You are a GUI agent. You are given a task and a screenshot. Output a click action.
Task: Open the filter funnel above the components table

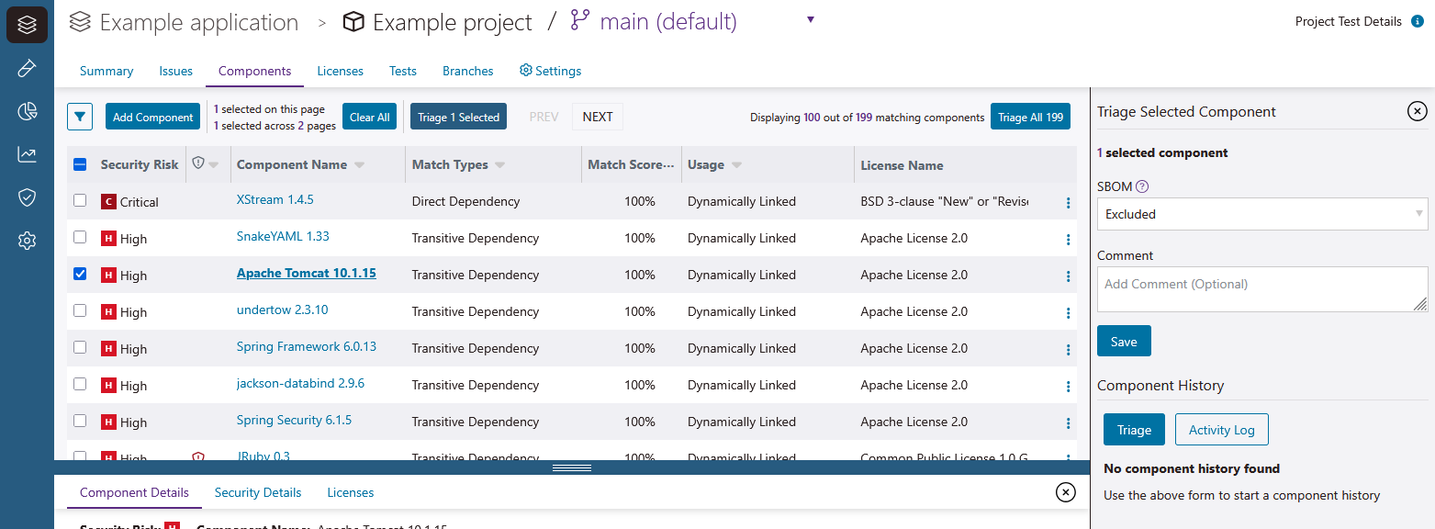click(80, 116)
